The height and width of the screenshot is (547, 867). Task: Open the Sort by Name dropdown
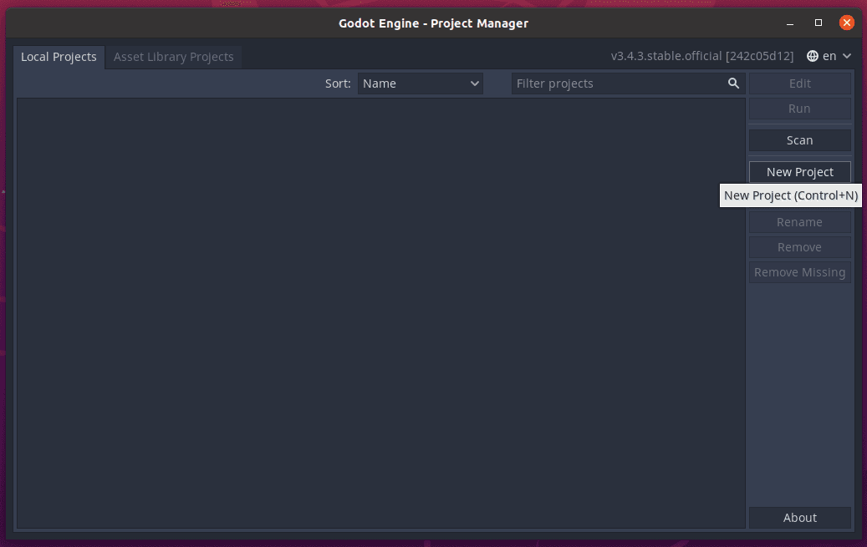point(421,84)
